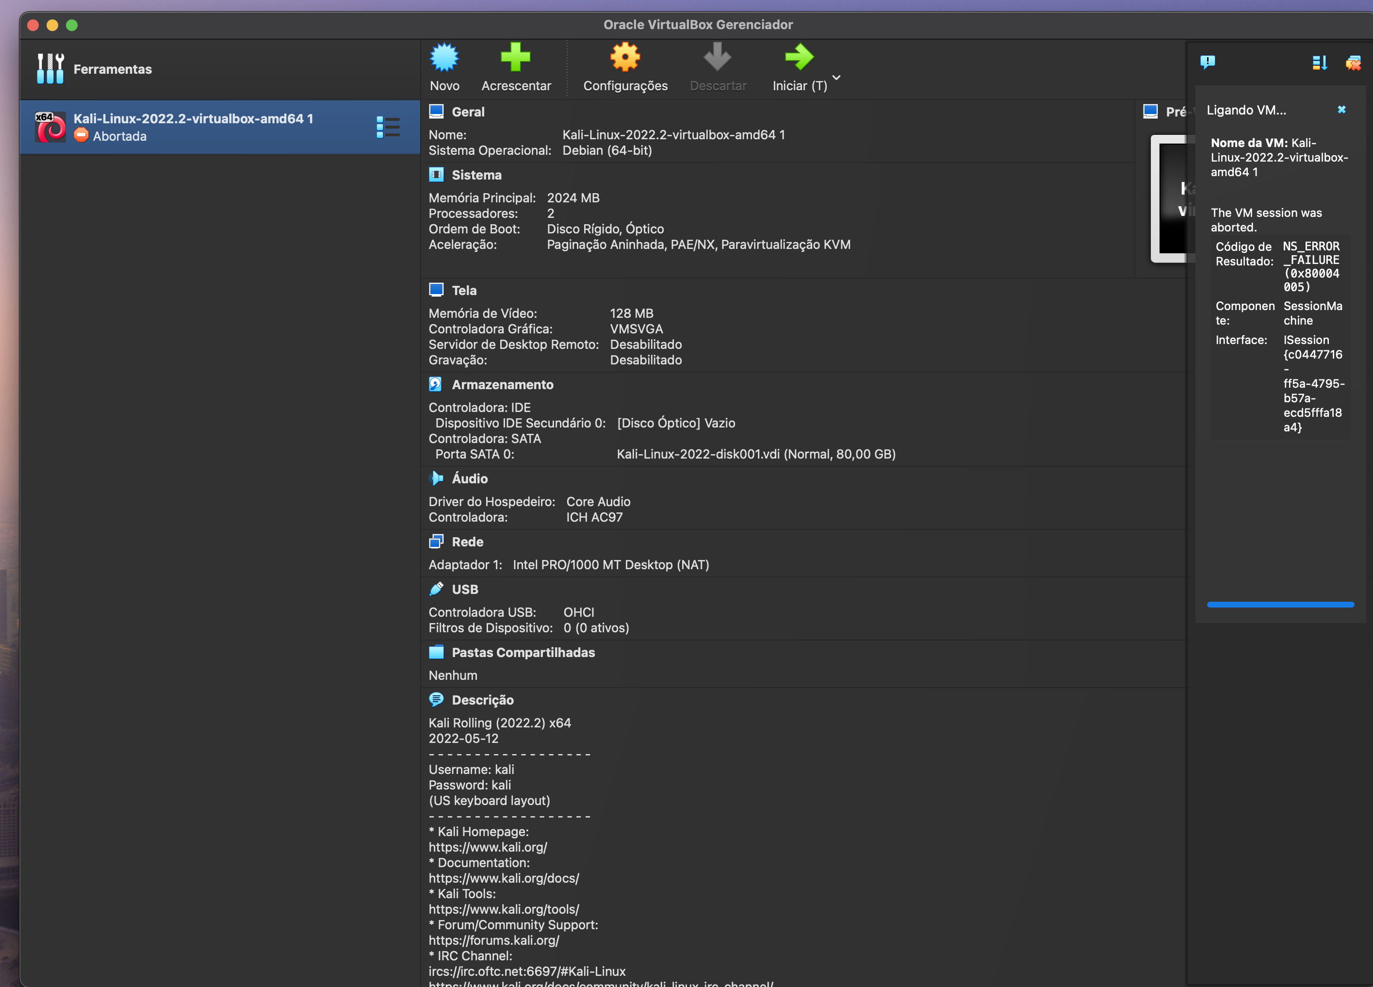Click the Tela display icon
1373x987 pixels.
click(x=436, y=290)
